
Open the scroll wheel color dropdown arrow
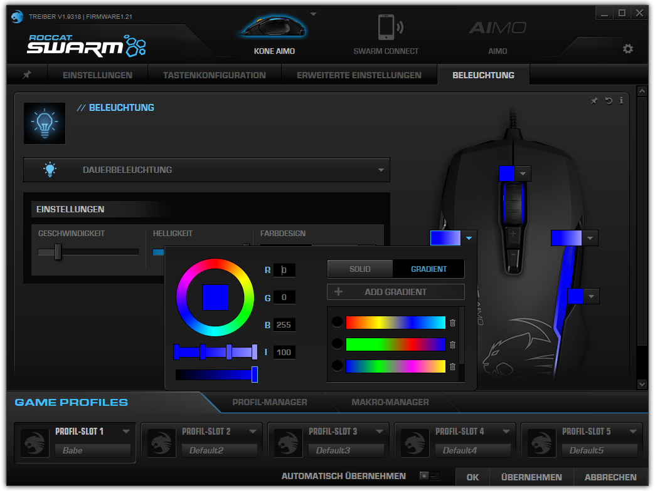point(524,174)
